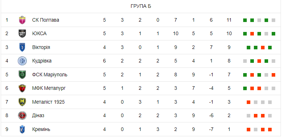Click СК Полтава's last grey form square
This screenshot has width=282, height=137.
[x=273, y=20]
